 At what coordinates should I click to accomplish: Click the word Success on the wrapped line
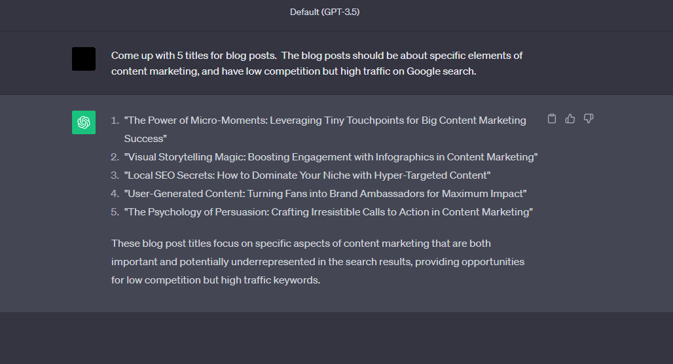point(144,139)
